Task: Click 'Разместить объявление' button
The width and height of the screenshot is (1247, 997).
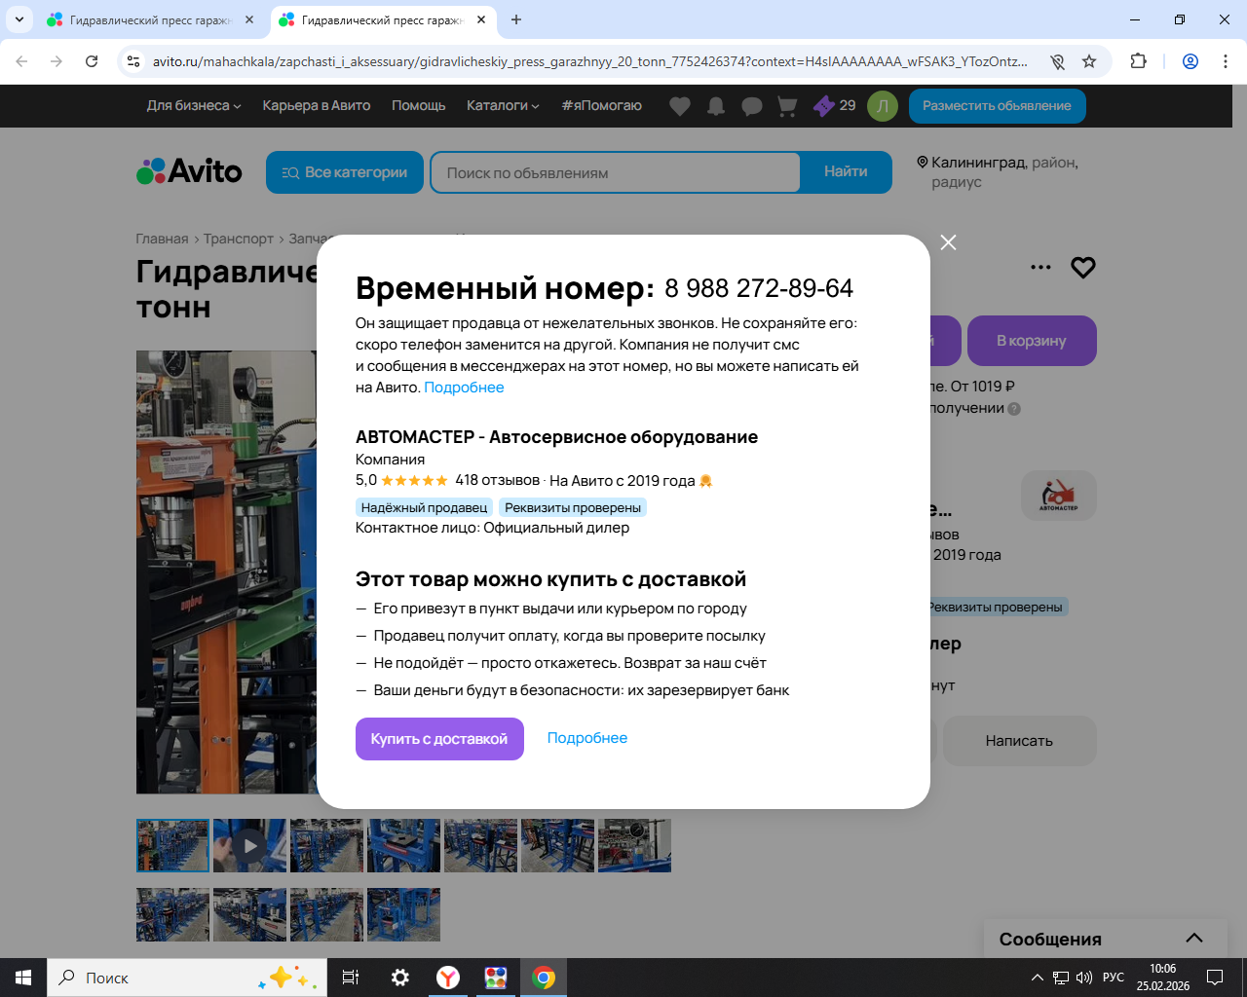Action: click(x=998, y=106)
